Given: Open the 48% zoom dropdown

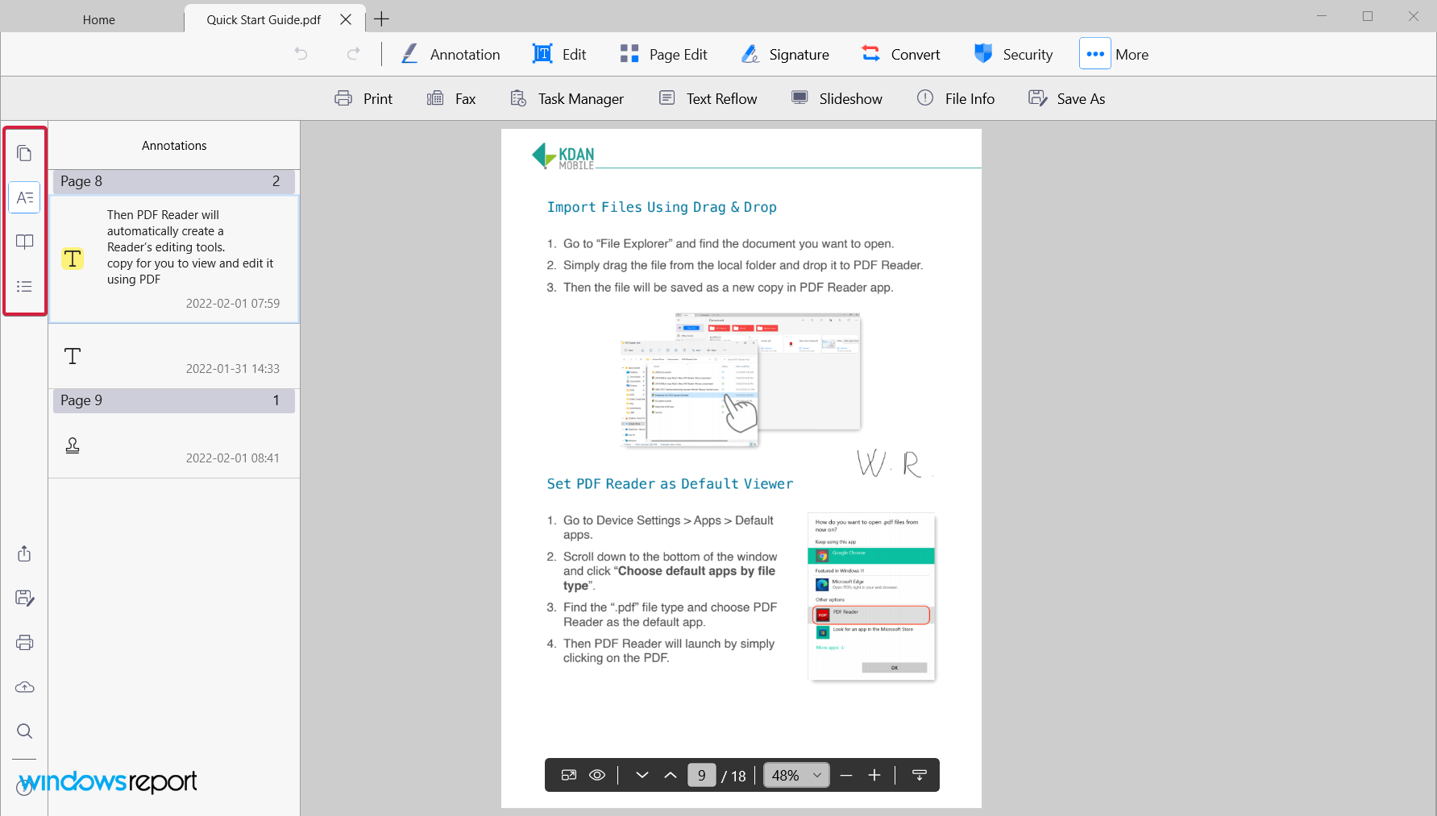Looking at the screenshot, I should (796, 775).
